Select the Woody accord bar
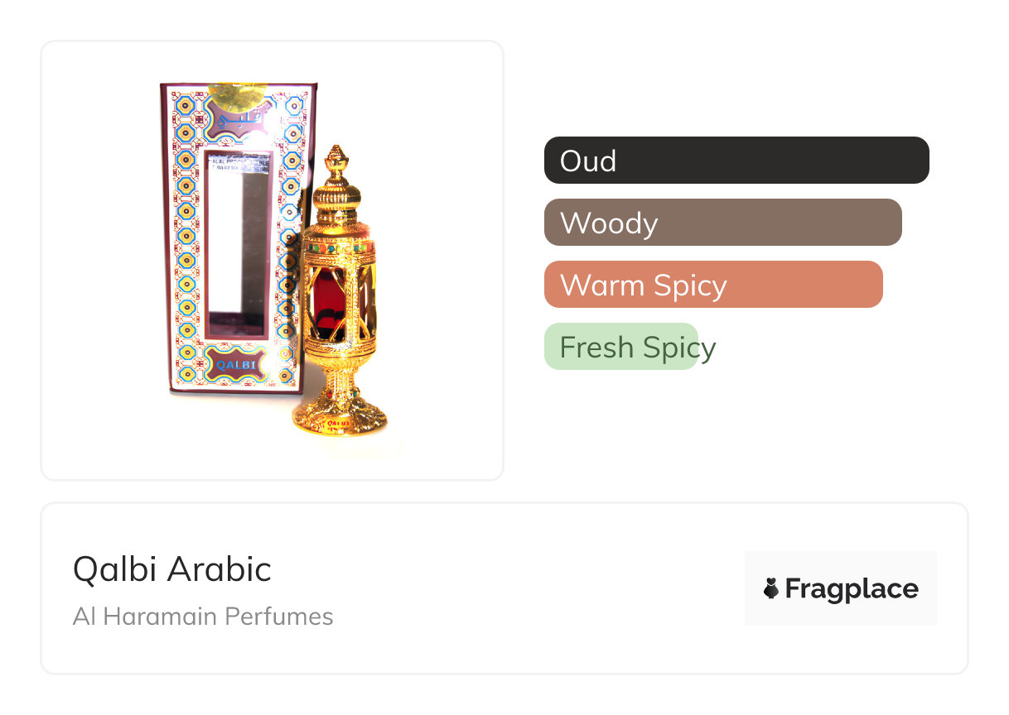1009x715 pixels. pyautogui.click(x=722, y=223)
